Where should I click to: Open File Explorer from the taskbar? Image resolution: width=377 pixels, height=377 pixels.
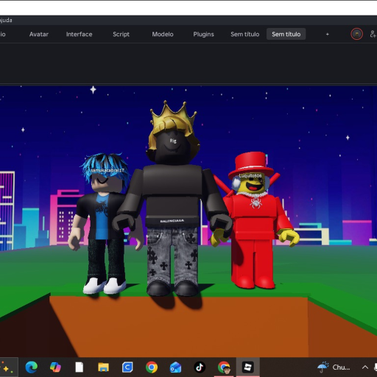click(103, 367)
